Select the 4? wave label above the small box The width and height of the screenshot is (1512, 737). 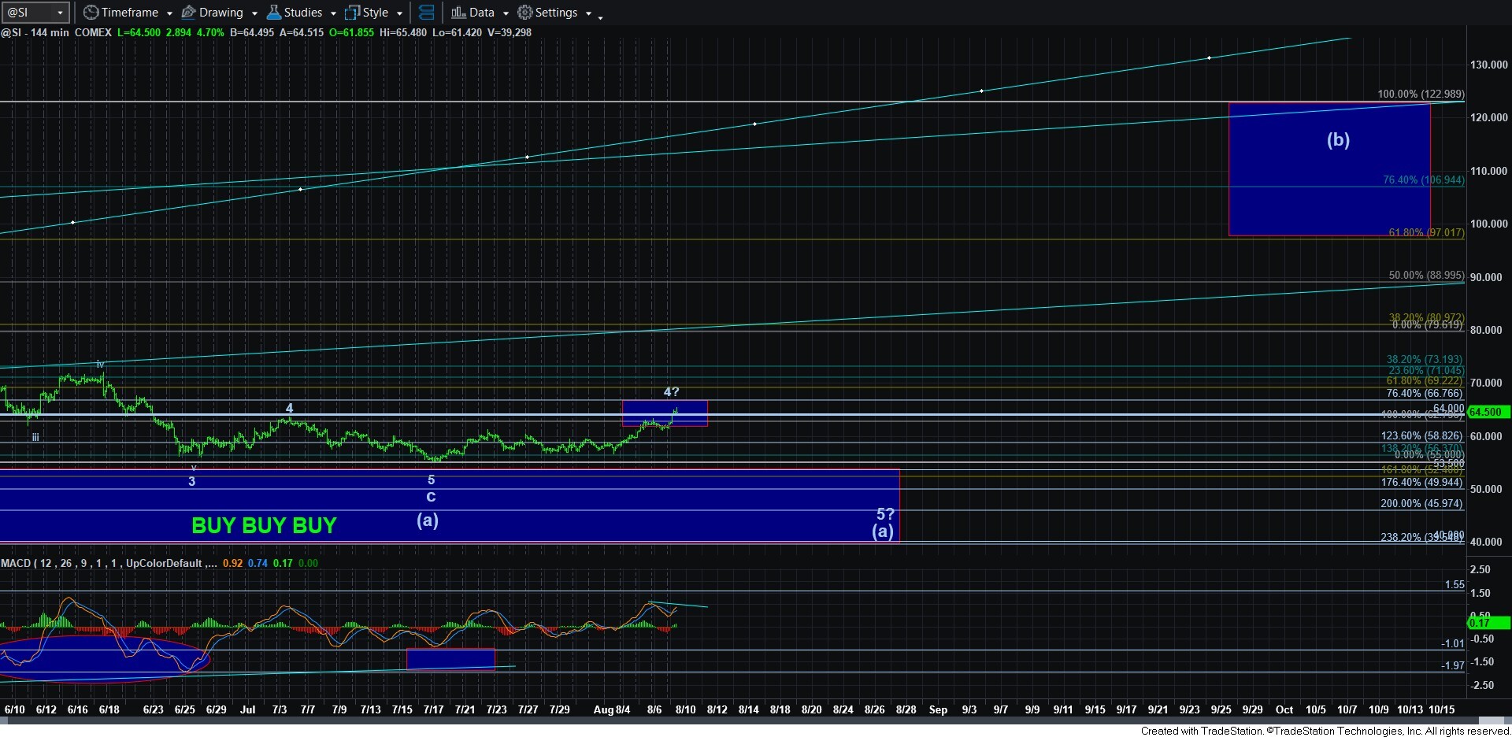pyautogui.click(x=671, y=391)
